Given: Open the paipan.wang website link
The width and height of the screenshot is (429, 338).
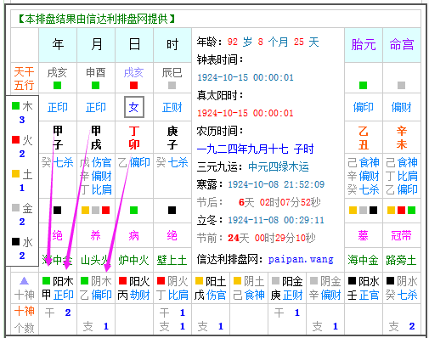Looking at the screenshot, I should coord(301,259).
